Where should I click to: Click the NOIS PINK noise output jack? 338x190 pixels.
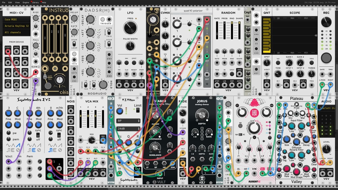(x=71, y=122)
